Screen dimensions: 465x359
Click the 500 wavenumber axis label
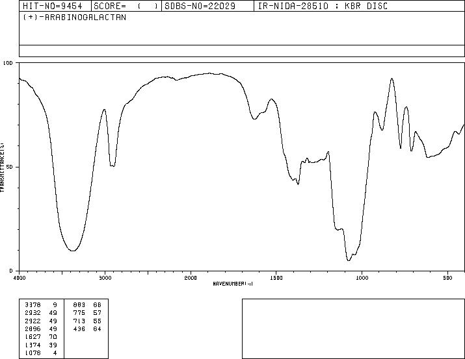click(x=447, y=278)
